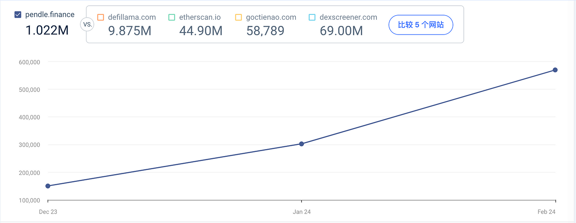Click the 200,000 y-axis label
The height and width of the screenshot is (223, 576).
tap(29, 172)
